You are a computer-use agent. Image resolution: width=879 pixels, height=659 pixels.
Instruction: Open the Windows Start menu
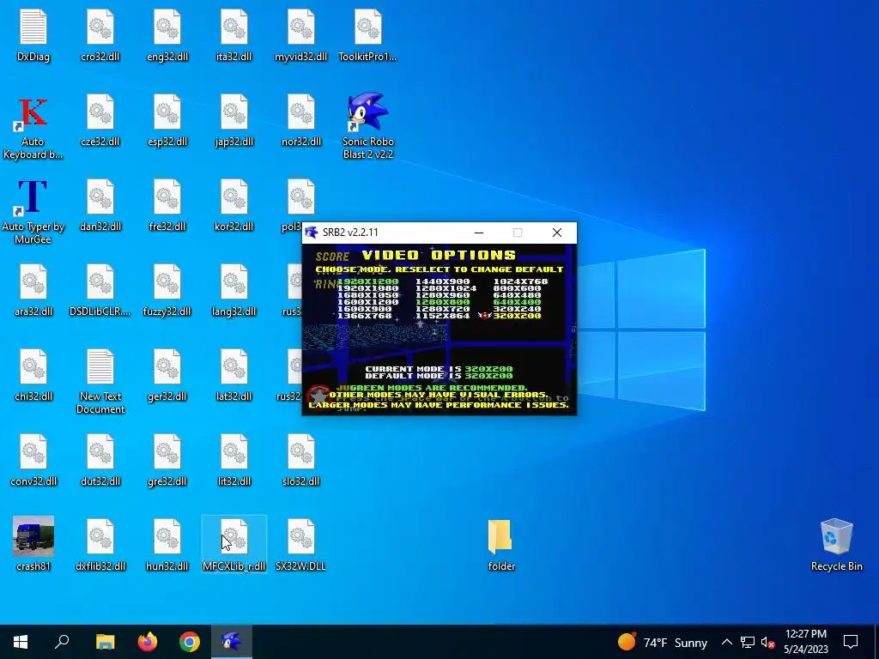tap(21, 642)
